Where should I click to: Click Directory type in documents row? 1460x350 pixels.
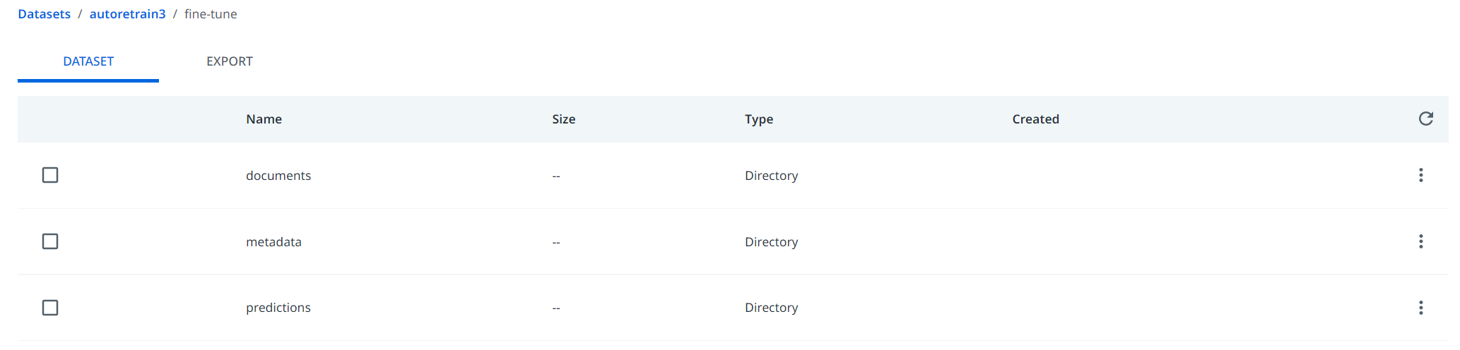(771, 176)
